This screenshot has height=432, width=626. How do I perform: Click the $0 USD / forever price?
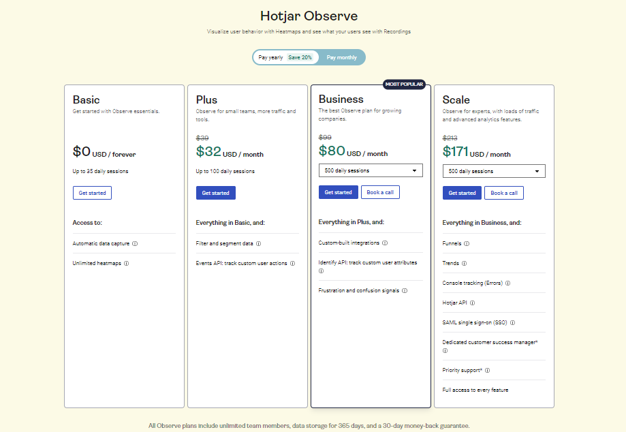click(104, 152)
